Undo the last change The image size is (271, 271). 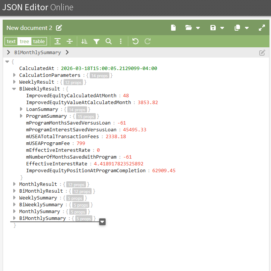pyautogui.click(x=135, y=41)
